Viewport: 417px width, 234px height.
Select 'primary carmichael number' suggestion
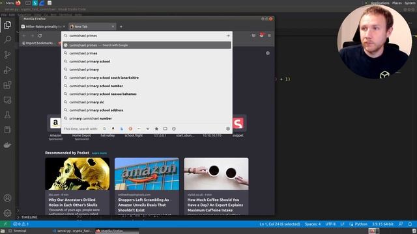(147, 118)
